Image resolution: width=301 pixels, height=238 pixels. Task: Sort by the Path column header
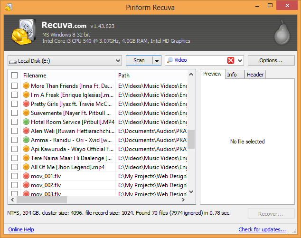pyautogui.click(x=151, y=76)
